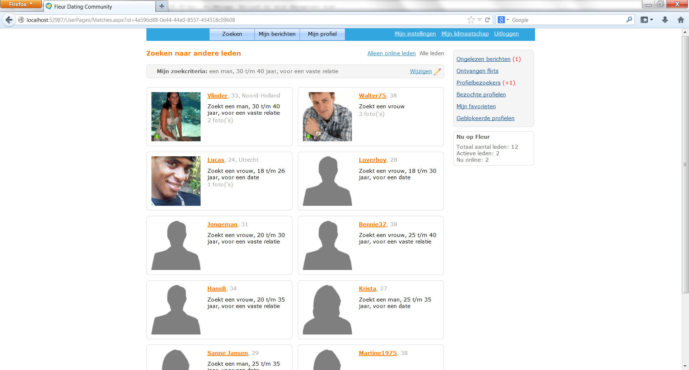
Task: Open a new tab with the plus button
Action: [161, 6]
